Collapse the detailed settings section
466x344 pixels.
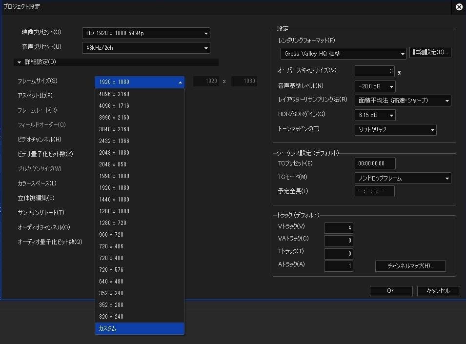click(x=20, y=62)
